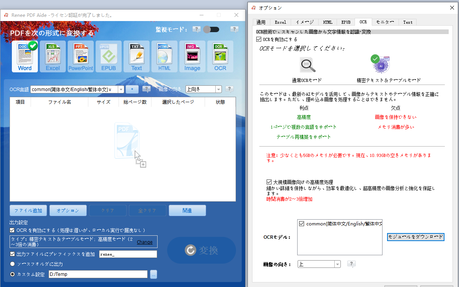Switch to the 通用 tab
459x287 pixels.
(x=261, y=22)
